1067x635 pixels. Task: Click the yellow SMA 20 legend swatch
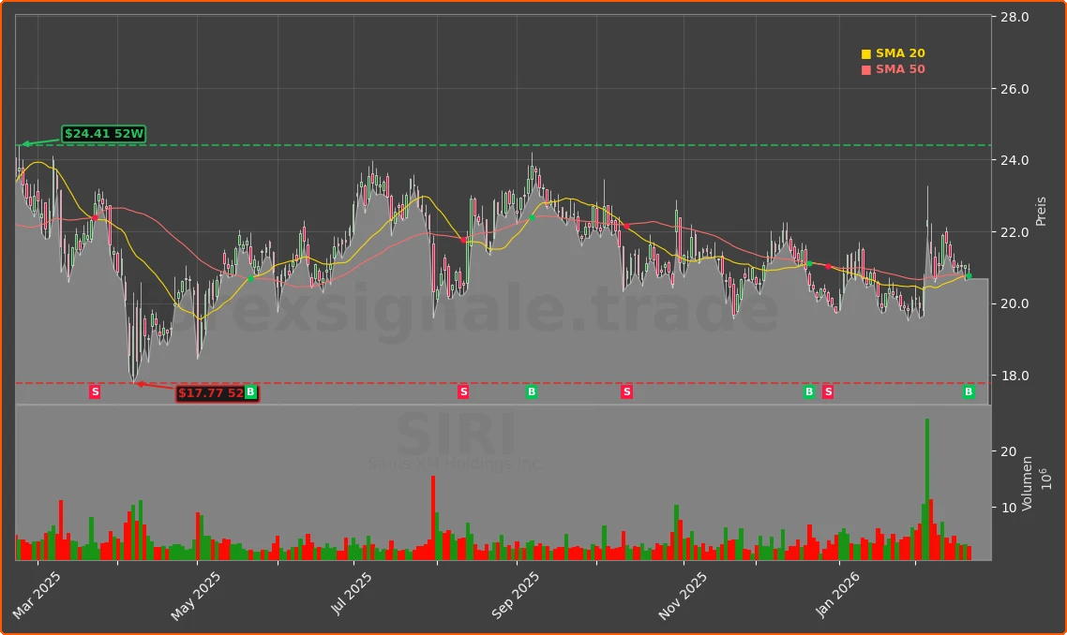865,54
